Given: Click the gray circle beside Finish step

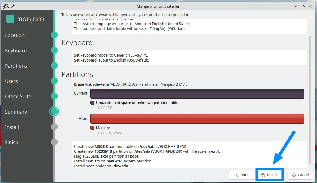Looking at the screenshot, I should [x=54, y=142].
